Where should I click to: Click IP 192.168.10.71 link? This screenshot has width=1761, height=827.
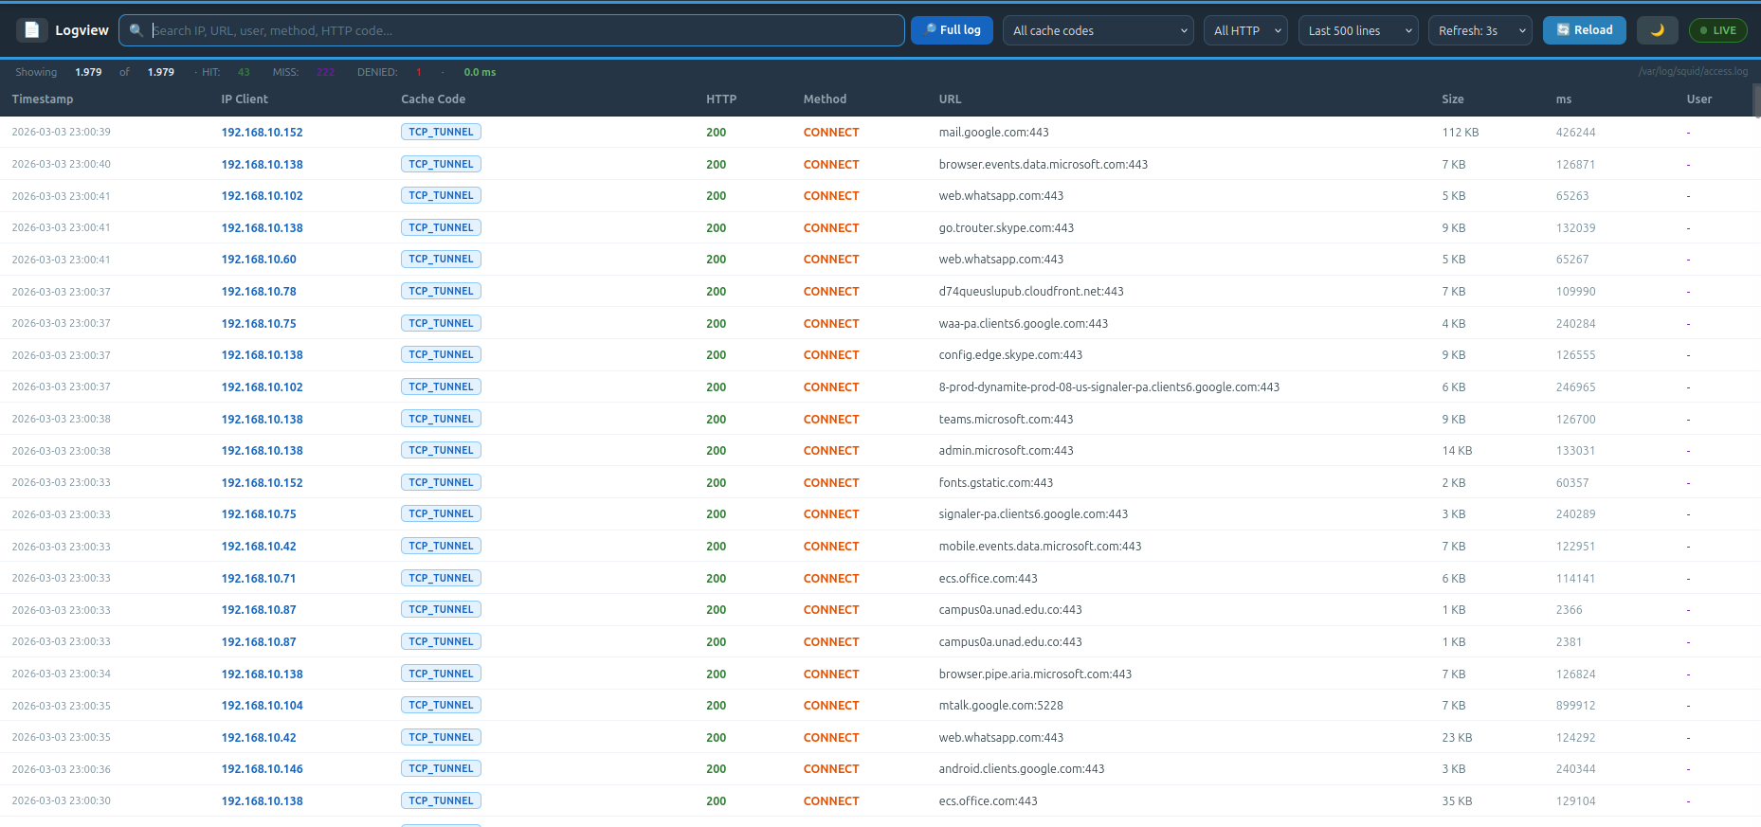click(x=259, y=579)
